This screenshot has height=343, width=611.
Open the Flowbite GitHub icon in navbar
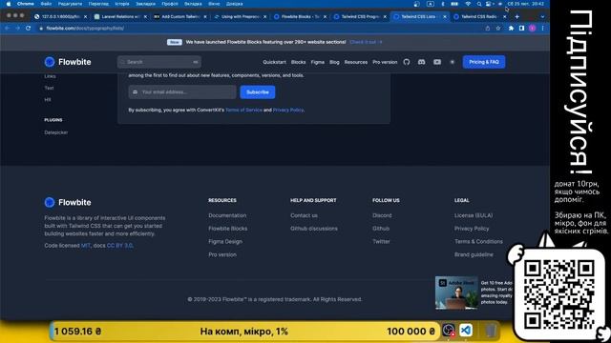click(x=407, y=62)
